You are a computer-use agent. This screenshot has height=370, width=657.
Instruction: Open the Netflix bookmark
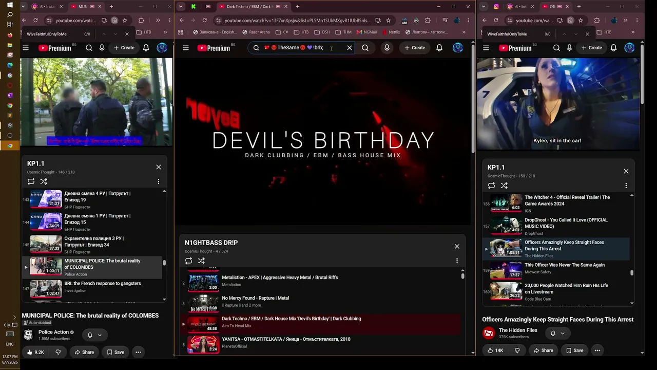(391, 32)
